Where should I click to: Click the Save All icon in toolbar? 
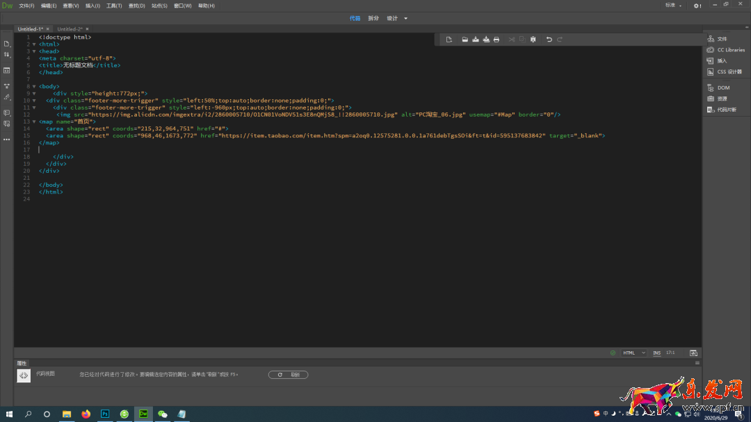[x=485, y=39]
